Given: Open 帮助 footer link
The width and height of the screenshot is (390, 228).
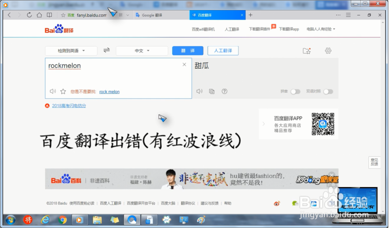Looking at the screenshot, I should [228, 203].
